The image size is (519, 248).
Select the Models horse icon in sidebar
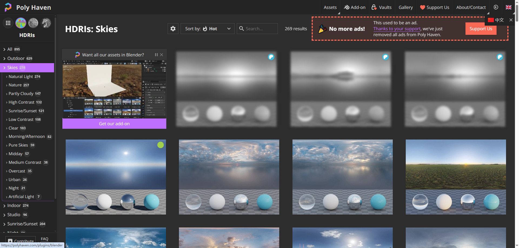click(46, 23)
